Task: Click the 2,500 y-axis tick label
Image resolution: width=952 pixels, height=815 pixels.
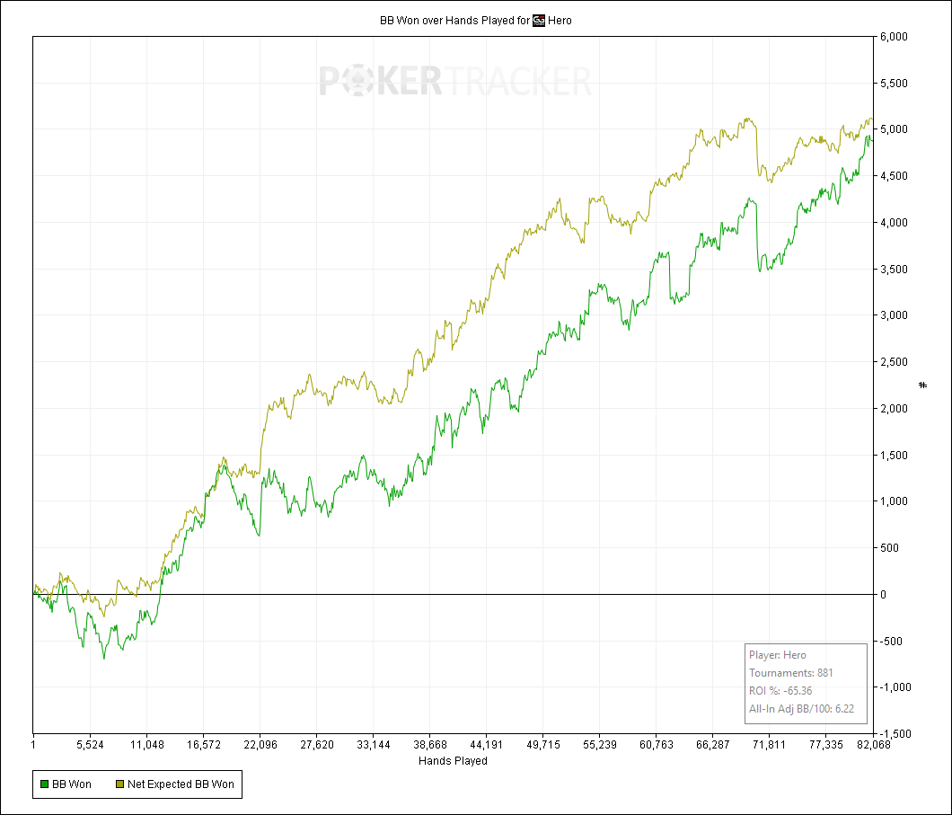Action: [x=894, y=362]
